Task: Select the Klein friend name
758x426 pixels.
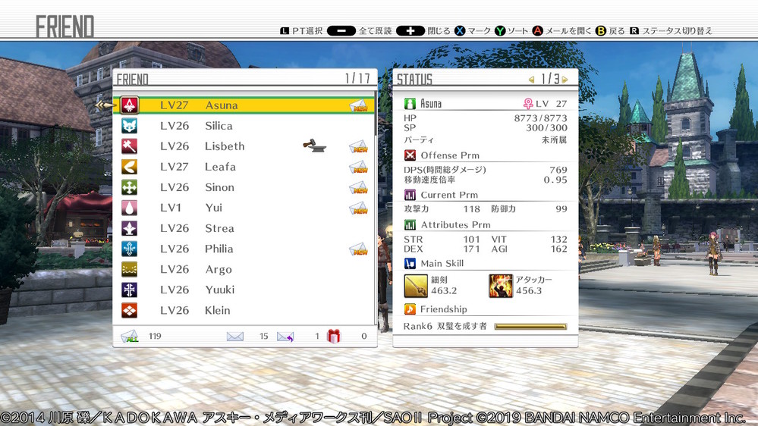Action: coord(218,311)
